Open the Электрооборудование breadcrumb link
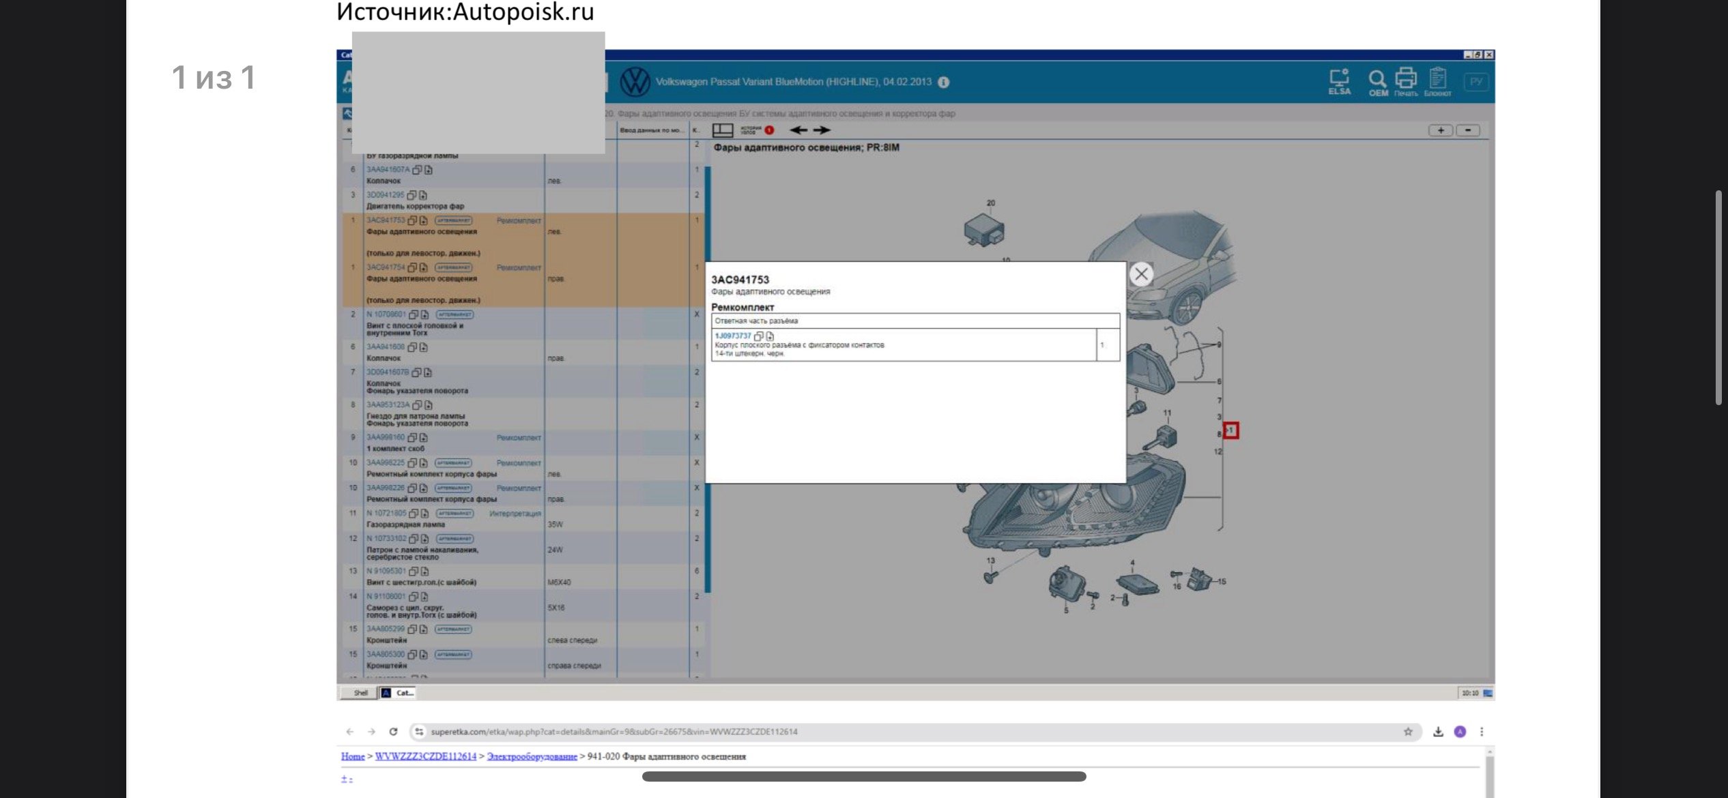 click(532, 756)
